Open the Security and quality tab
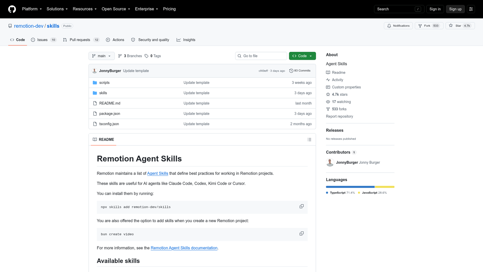 click(x=150, y=40)
